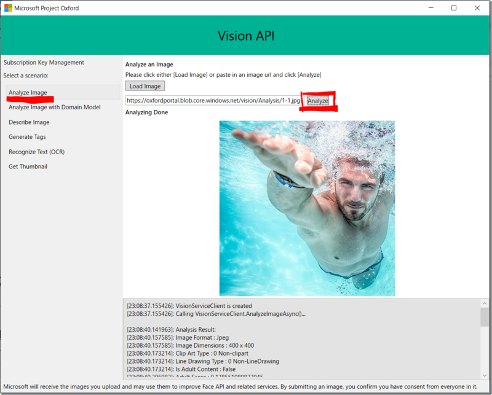Viewport: 492px width, 395px height.
Task: Select Analyze Image with Domain Model
Action: pyautogui.click(x=55, y=108)
